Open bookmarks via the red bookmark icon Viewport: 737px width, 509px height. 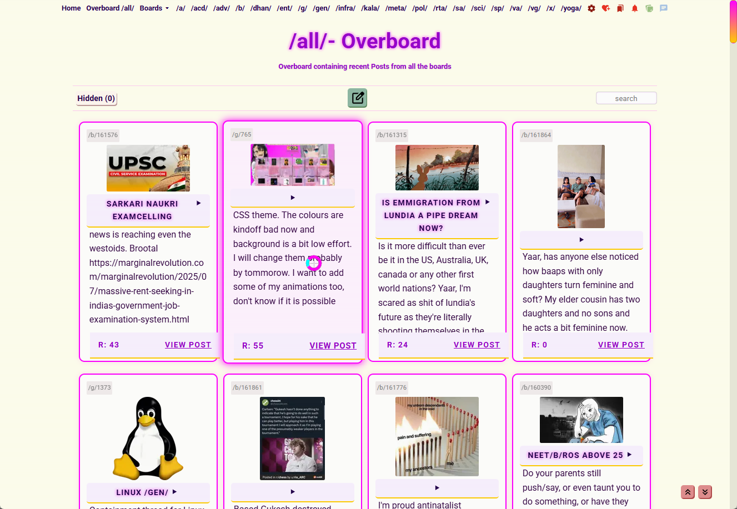pos(620,8)
